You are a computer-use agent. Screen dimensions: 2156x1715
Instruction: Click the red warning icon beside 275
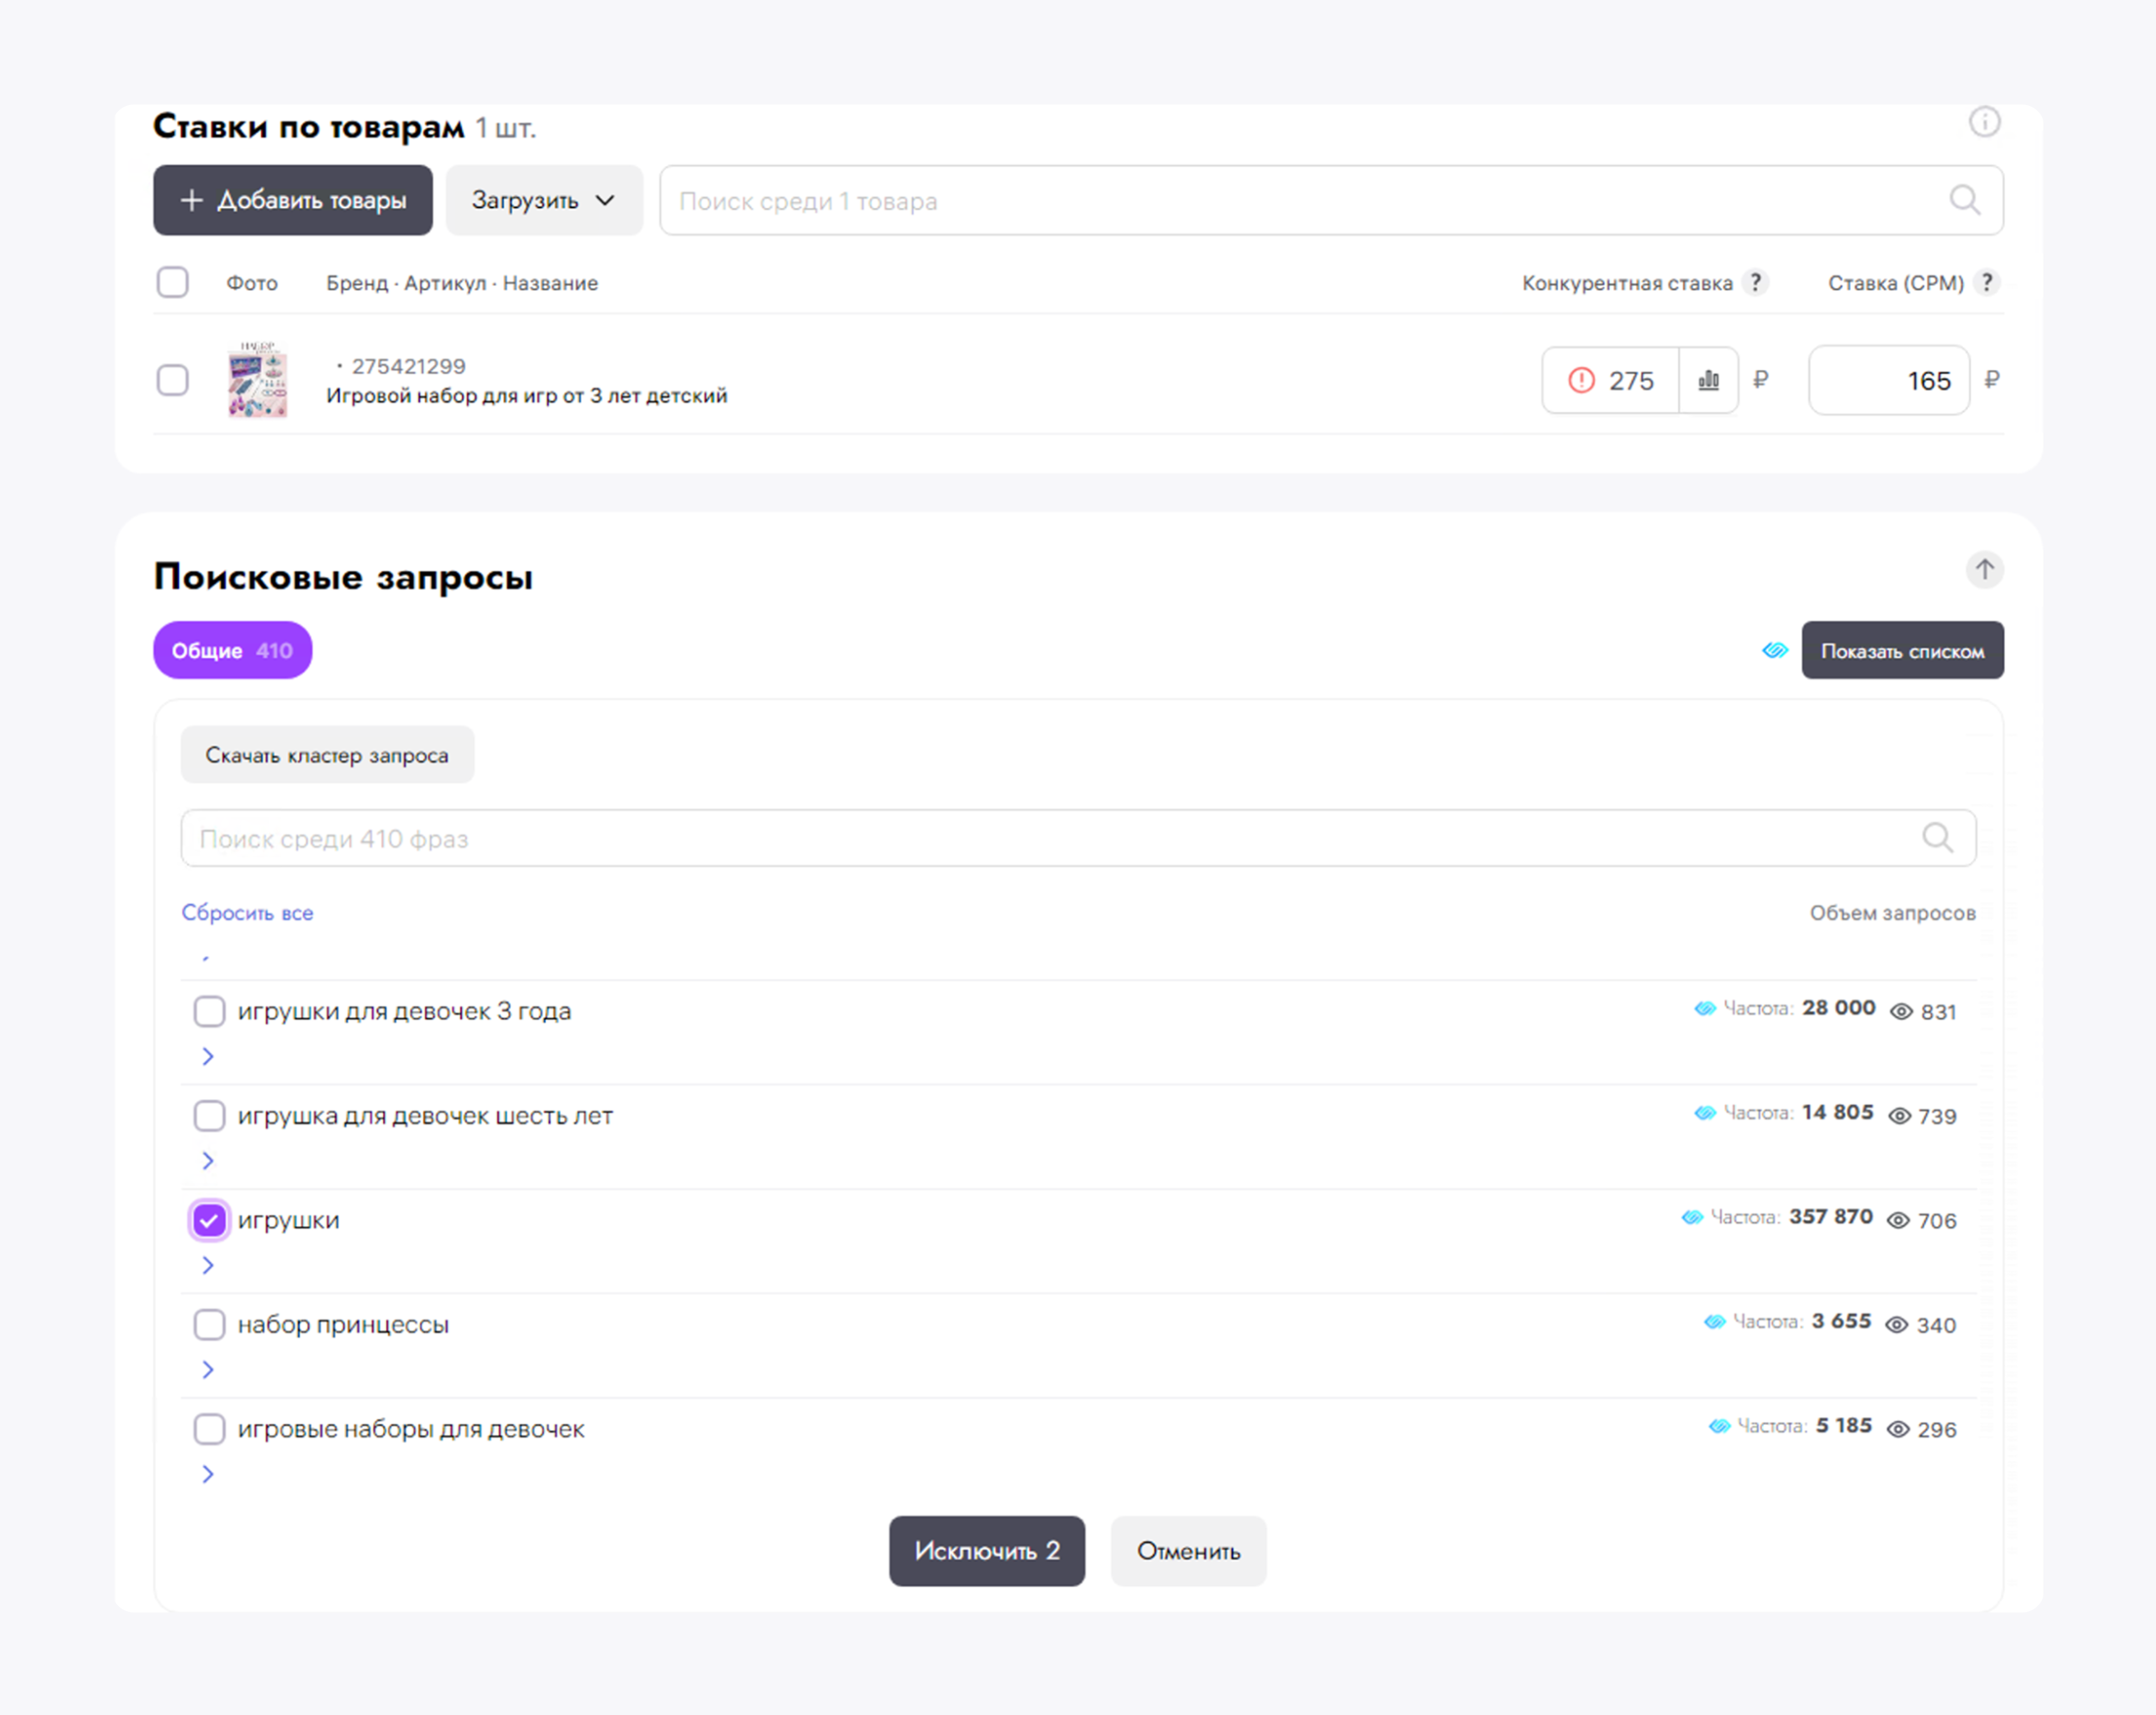click(x=1581, y=380)
